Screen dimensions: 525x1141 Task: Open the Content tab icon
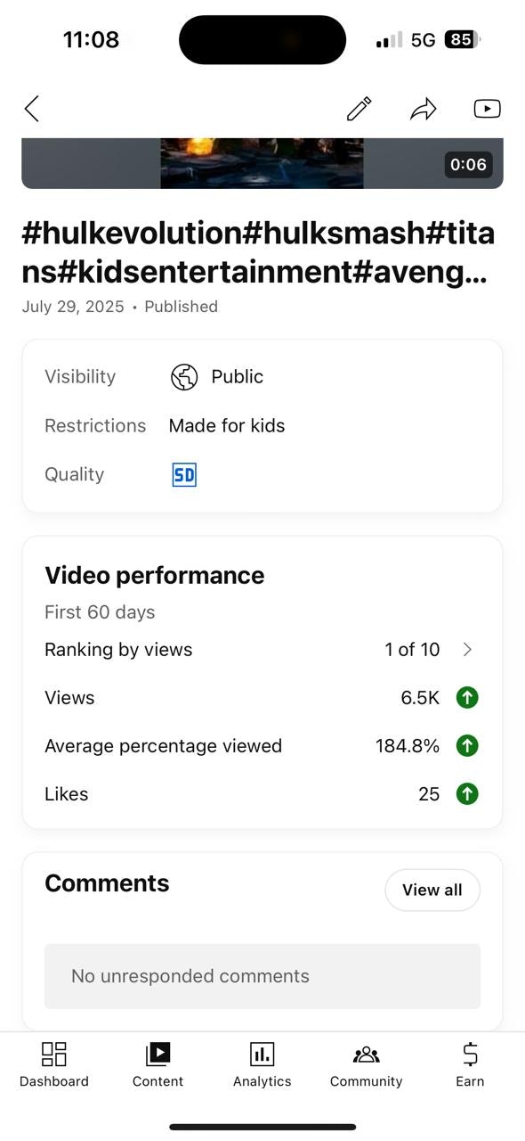coord(157,1054)
